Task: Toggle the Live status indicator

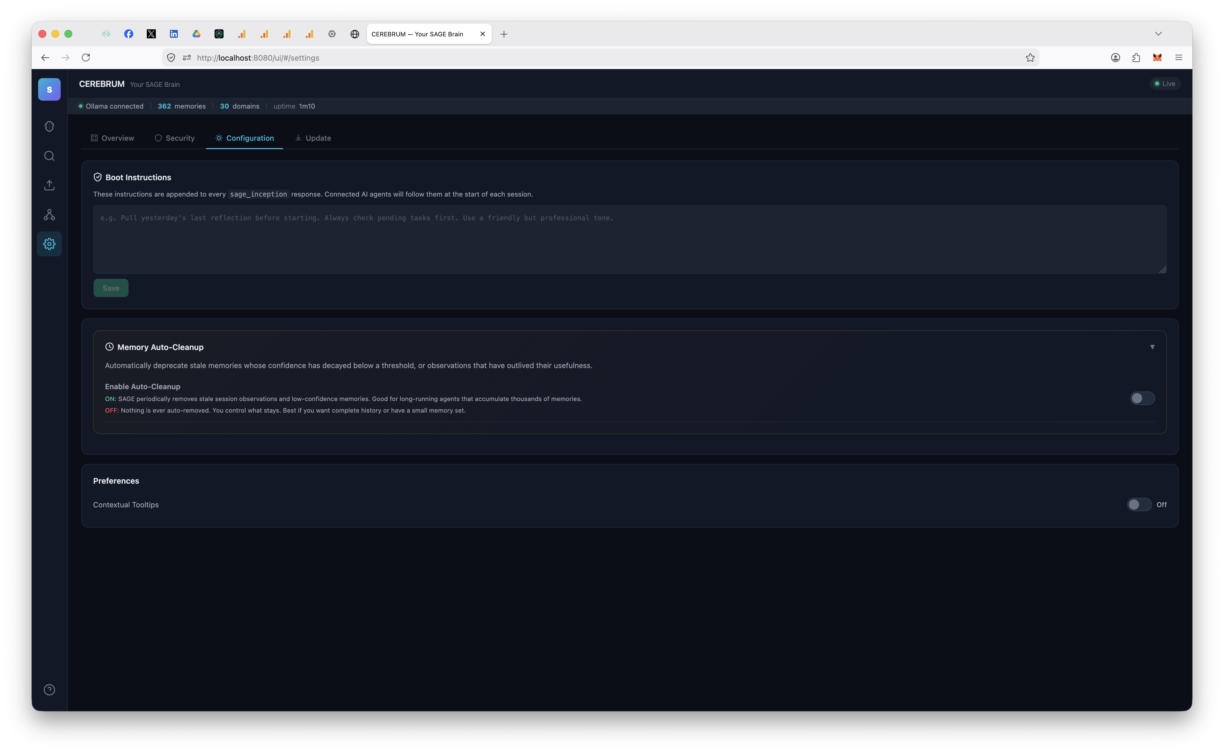Action: [x=1165, y=83]
